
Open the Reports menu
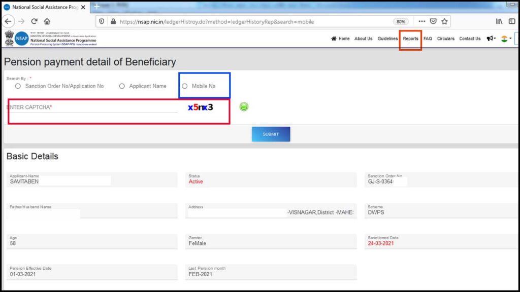pos(410,38)
